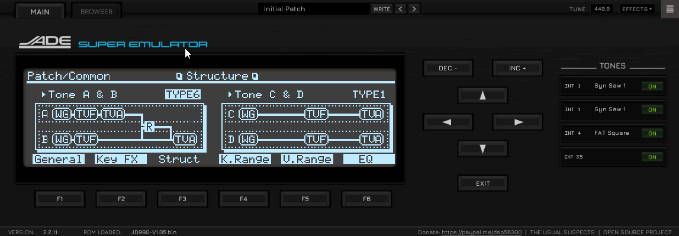The width and height of the screenshot is (679, 236).
Task: Click the F3 function button
Action: click(x=182, y=199)
